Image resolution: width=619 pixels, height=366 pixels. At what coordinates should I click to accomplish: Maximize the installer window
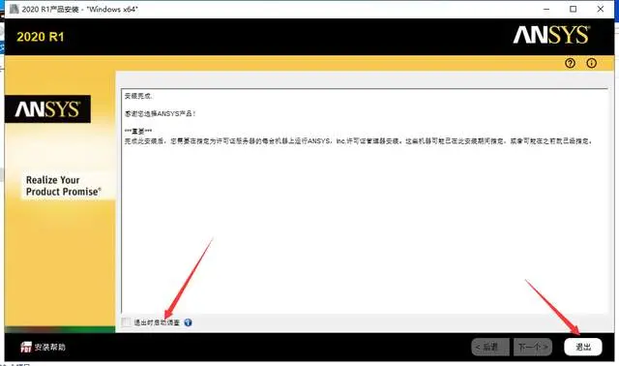point(573,9)
